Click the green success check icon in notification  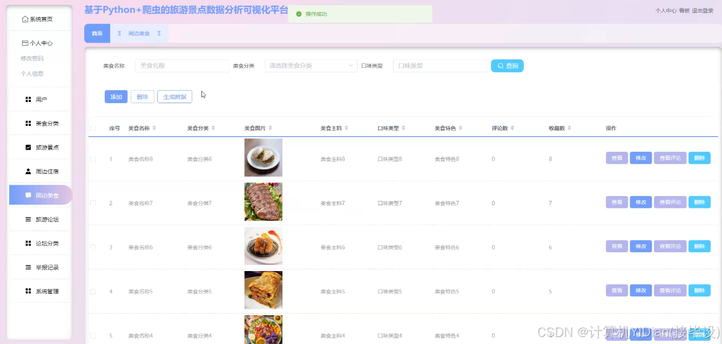299,14
